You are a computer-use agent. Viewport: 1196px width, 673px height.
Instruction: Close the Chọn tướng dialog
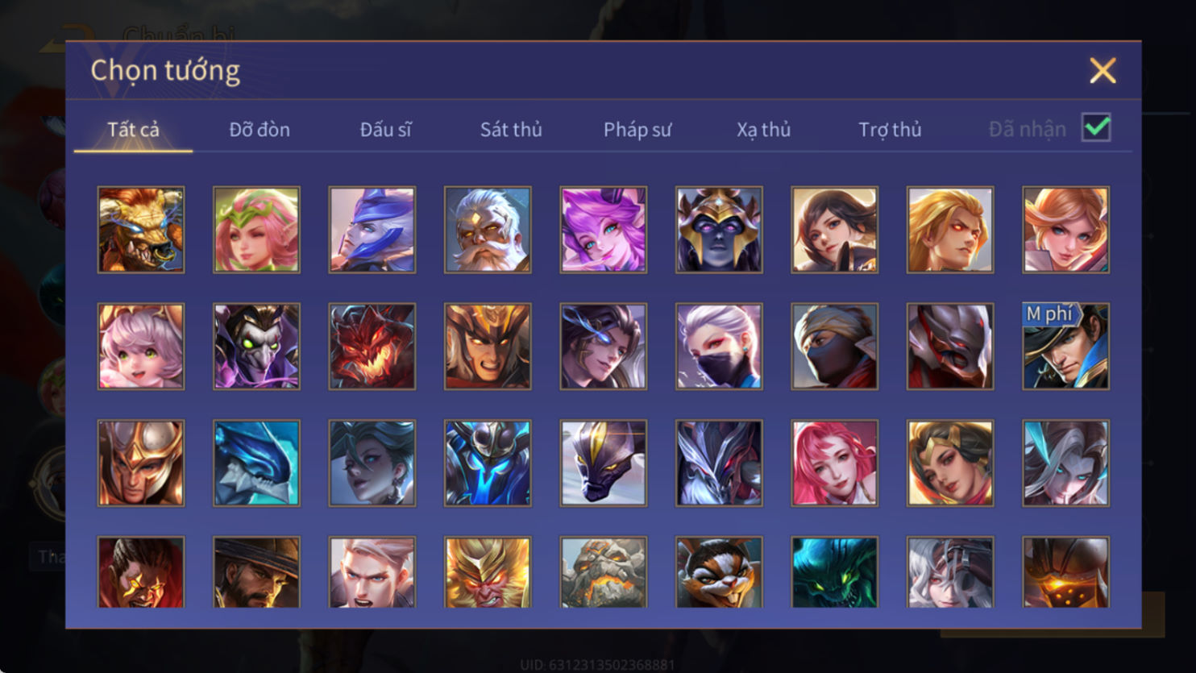click(x=1103, y=71)
